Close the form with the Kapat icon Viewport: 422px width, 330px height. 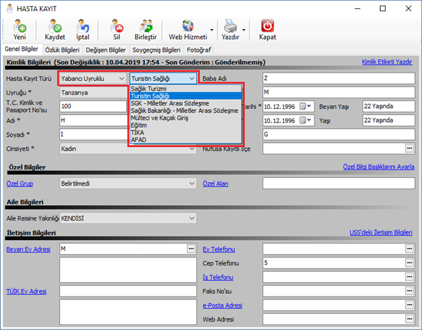tap(267, 26)
